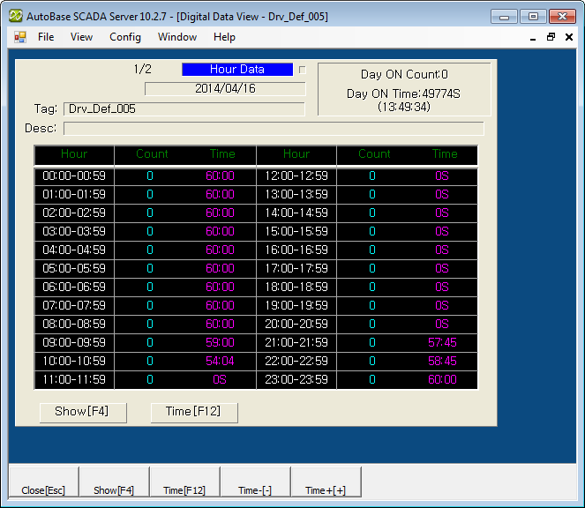Click the AutoBase app icon in title bar

[x=16, y=16]
